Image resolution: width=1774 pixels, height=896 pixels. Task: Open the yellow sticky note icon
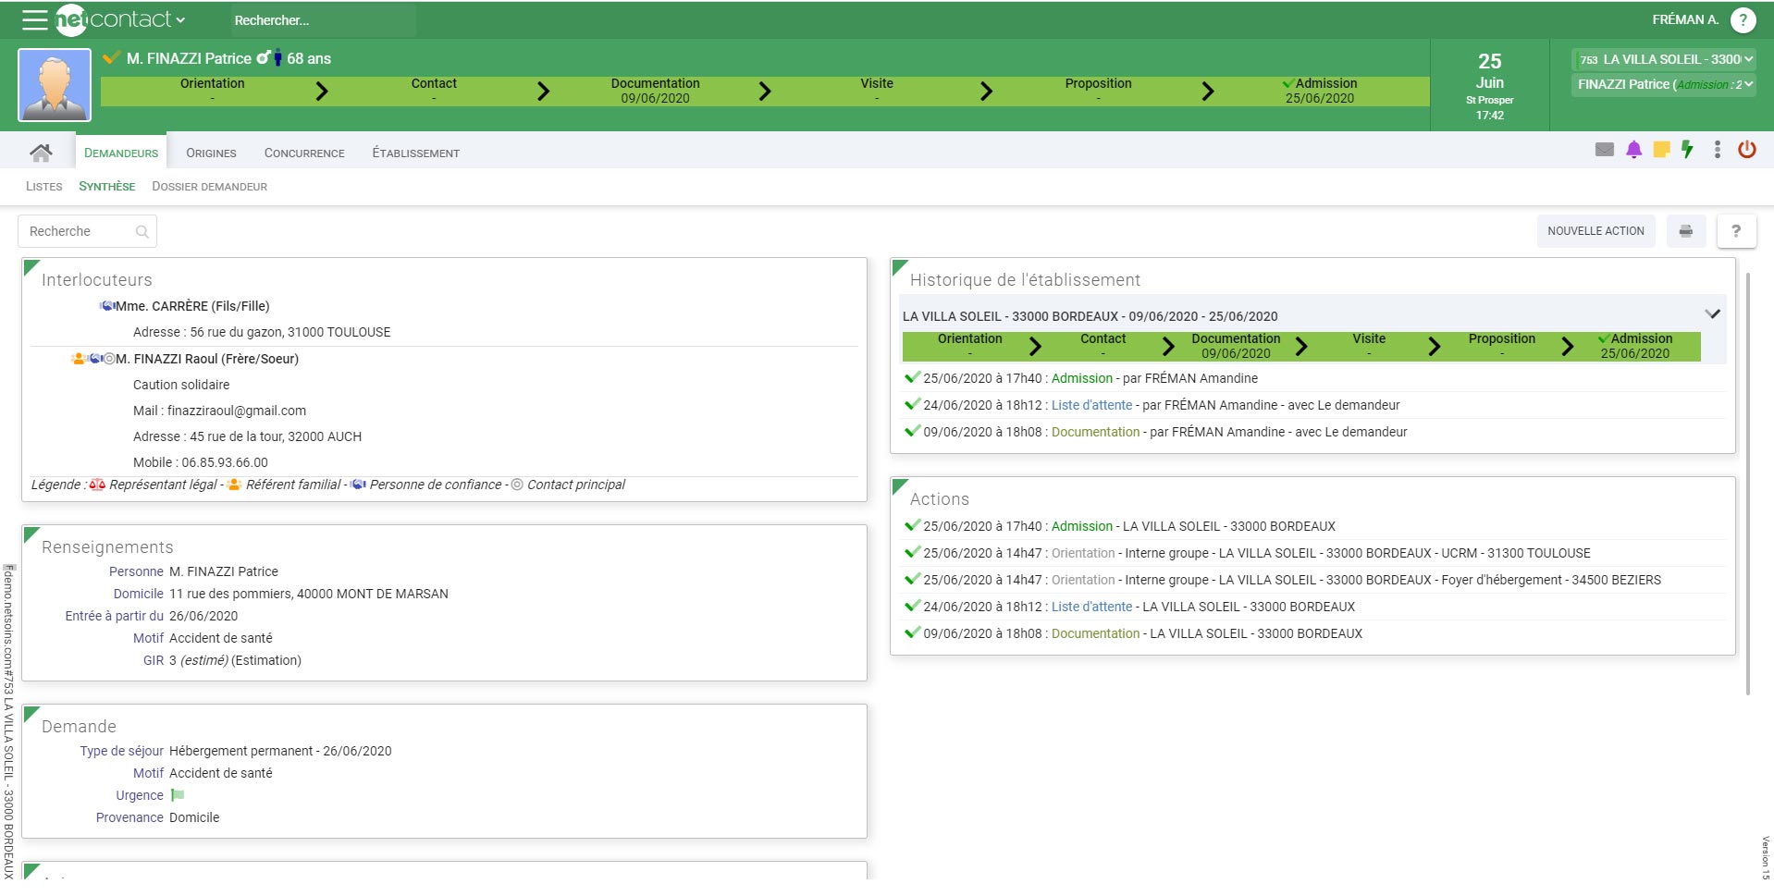1660,149
